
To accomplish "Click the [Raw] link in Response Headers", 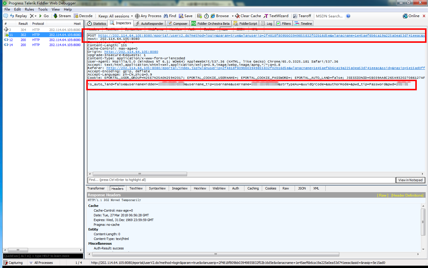I will click(x=383, y=195).
